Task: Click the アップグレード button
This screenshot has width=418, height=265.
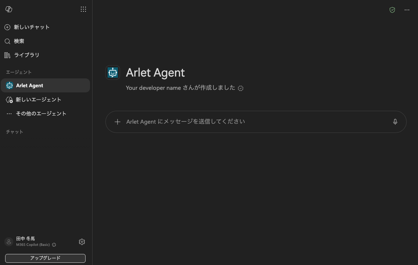Action: click(45, 258)
